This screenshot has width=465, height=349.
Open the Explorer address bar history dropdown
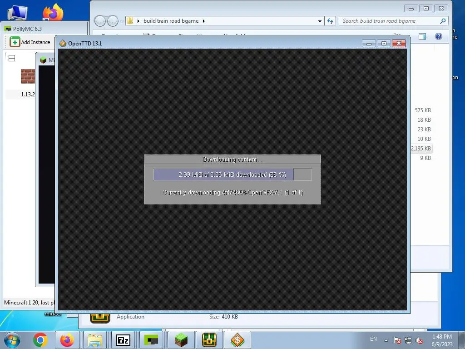320,21
